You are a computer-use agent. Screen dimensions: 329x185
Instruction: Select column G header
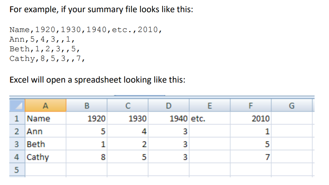292,105
